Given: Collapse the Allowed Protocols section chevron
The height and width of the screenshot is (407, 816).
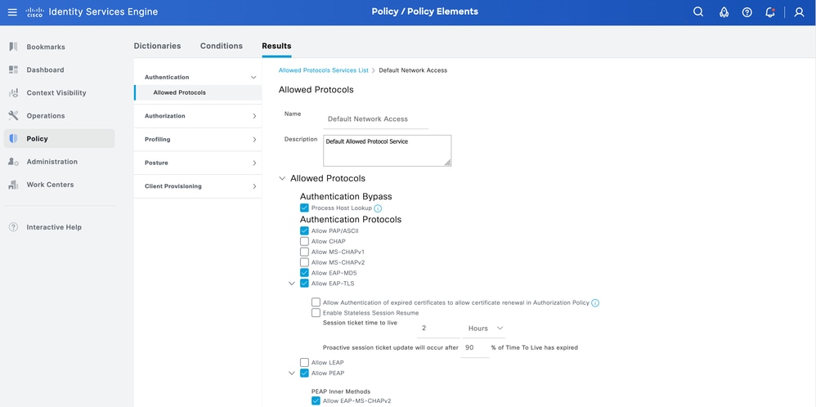Looking at the screenshot, I should 282,178.
